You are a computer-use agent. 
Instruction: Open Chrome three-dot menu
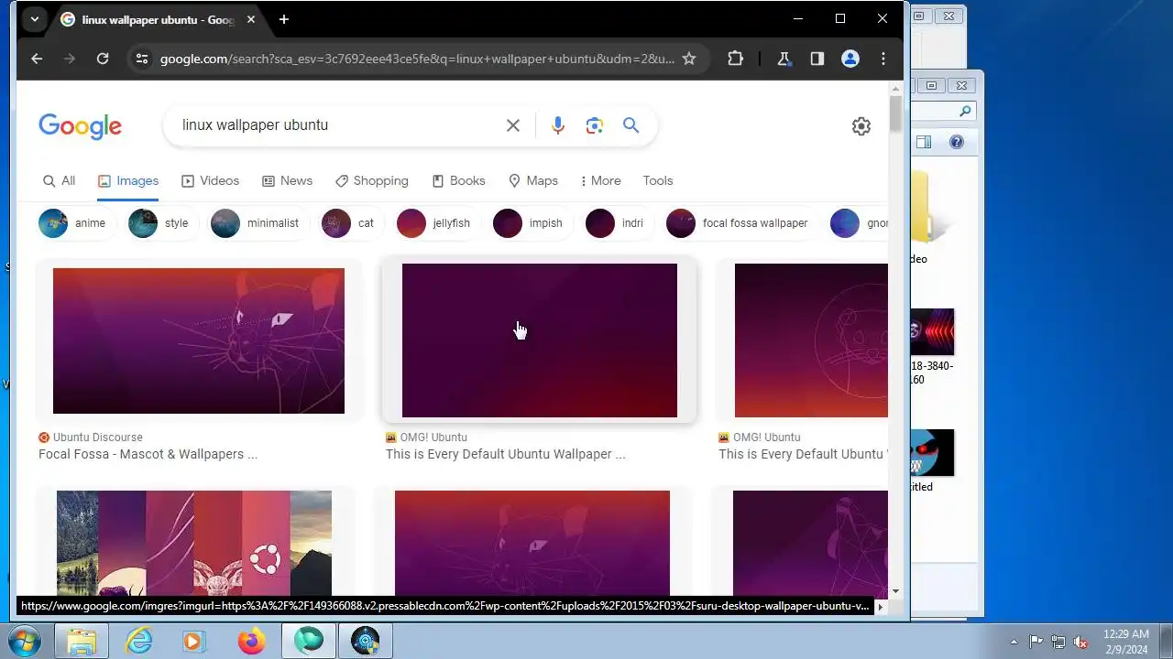(x=883, y=59)
